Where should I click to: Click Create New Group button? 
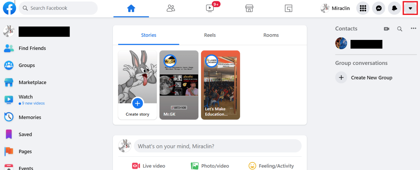[x=371, y=78]
